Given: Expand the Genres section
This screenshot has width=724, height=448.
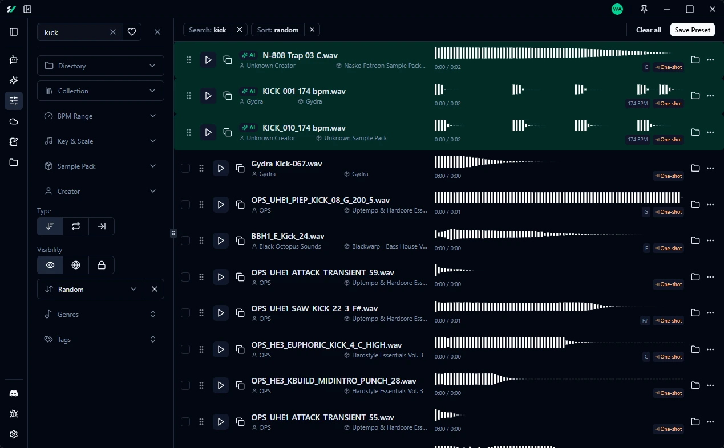Looking at the screenshot, I should (100, 314).
